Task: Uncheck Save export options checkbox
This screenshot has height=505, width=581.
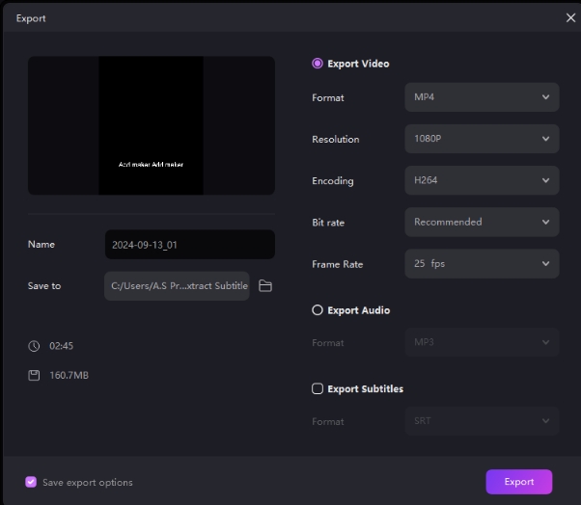Action: pyautogui.click(x=31, y=482)
